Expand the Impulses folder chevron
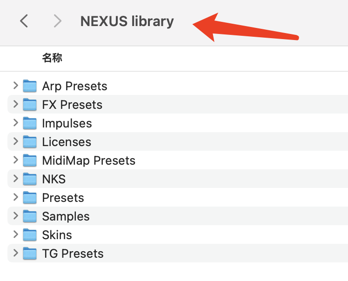 point(15,122)
